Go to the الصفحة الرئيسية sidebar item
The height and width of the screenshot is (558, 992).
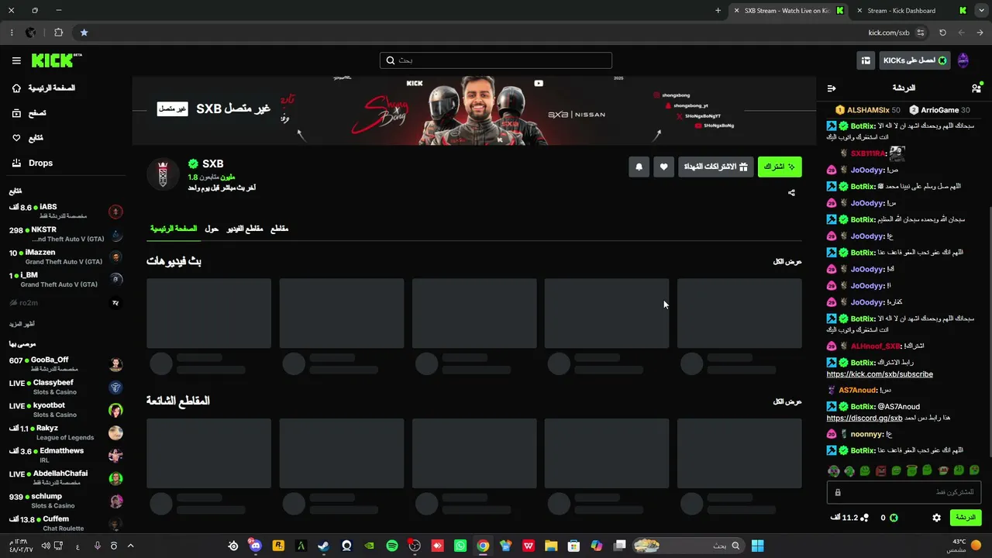(43, 88)
